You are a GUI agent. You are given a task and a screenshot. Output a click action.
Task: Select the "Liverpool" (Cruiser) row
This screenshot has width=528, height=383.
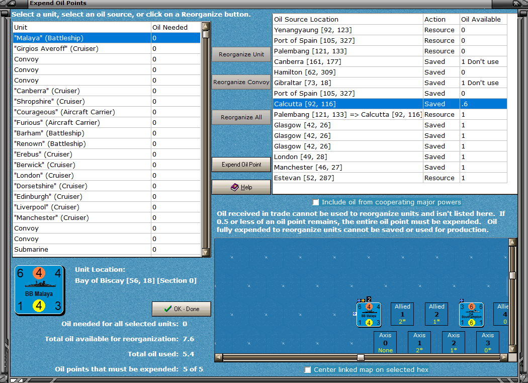tap(107, 207)
